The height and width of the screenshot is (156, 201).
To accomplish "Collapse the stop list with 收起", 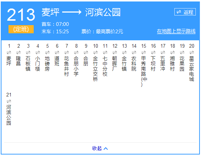I will click(x=100, y=148).
